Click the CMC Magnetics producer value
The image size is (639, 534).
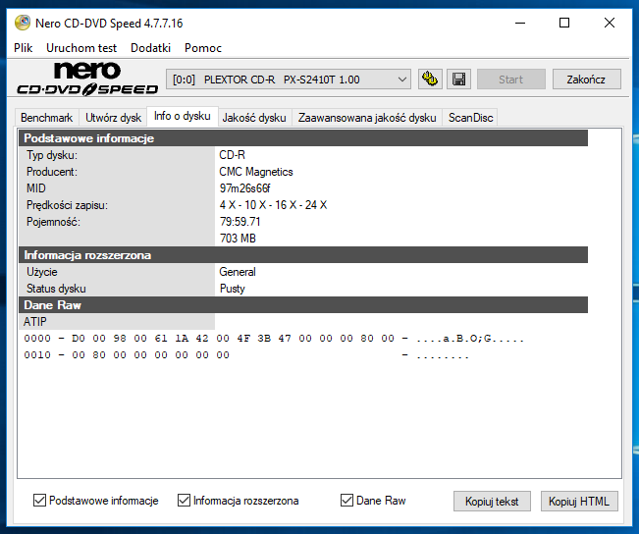[x=256, y=172]
